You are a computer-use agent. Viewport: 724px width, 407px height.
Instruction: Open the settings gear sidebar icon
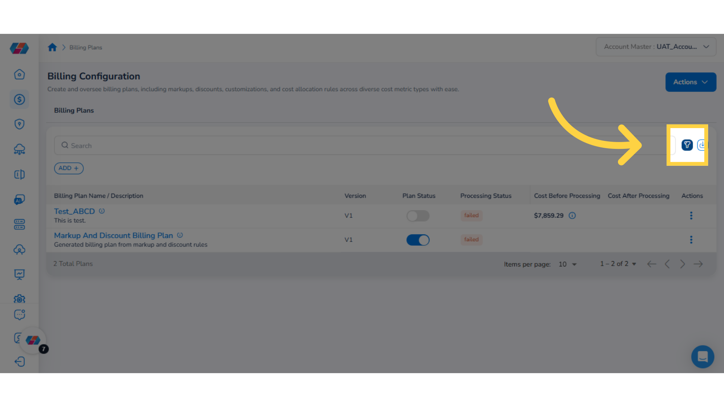click(x=19, y=299)
